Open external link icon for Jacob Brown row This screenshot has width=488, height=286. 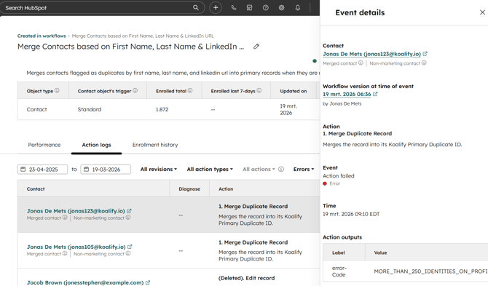148,282
